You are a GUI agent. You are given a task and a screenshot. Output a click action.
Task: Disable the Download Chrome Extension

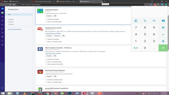(49, 76)
